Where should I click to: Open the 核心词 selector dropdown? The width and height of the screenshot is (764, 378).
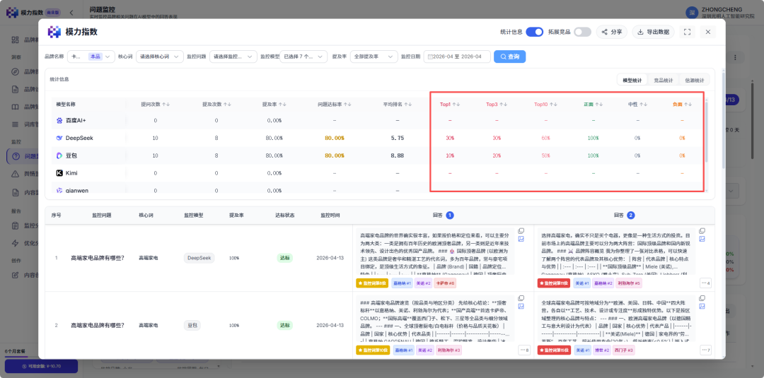point(160,57)
